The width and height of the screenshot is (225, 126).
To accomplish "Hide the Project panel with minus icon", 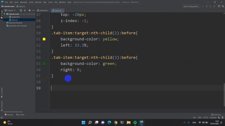I will [x=33, y=10].
